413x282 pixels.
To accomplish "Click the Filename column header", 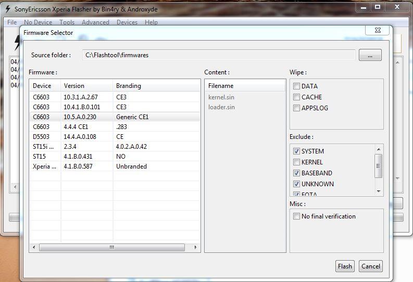I will pos(245,86).
